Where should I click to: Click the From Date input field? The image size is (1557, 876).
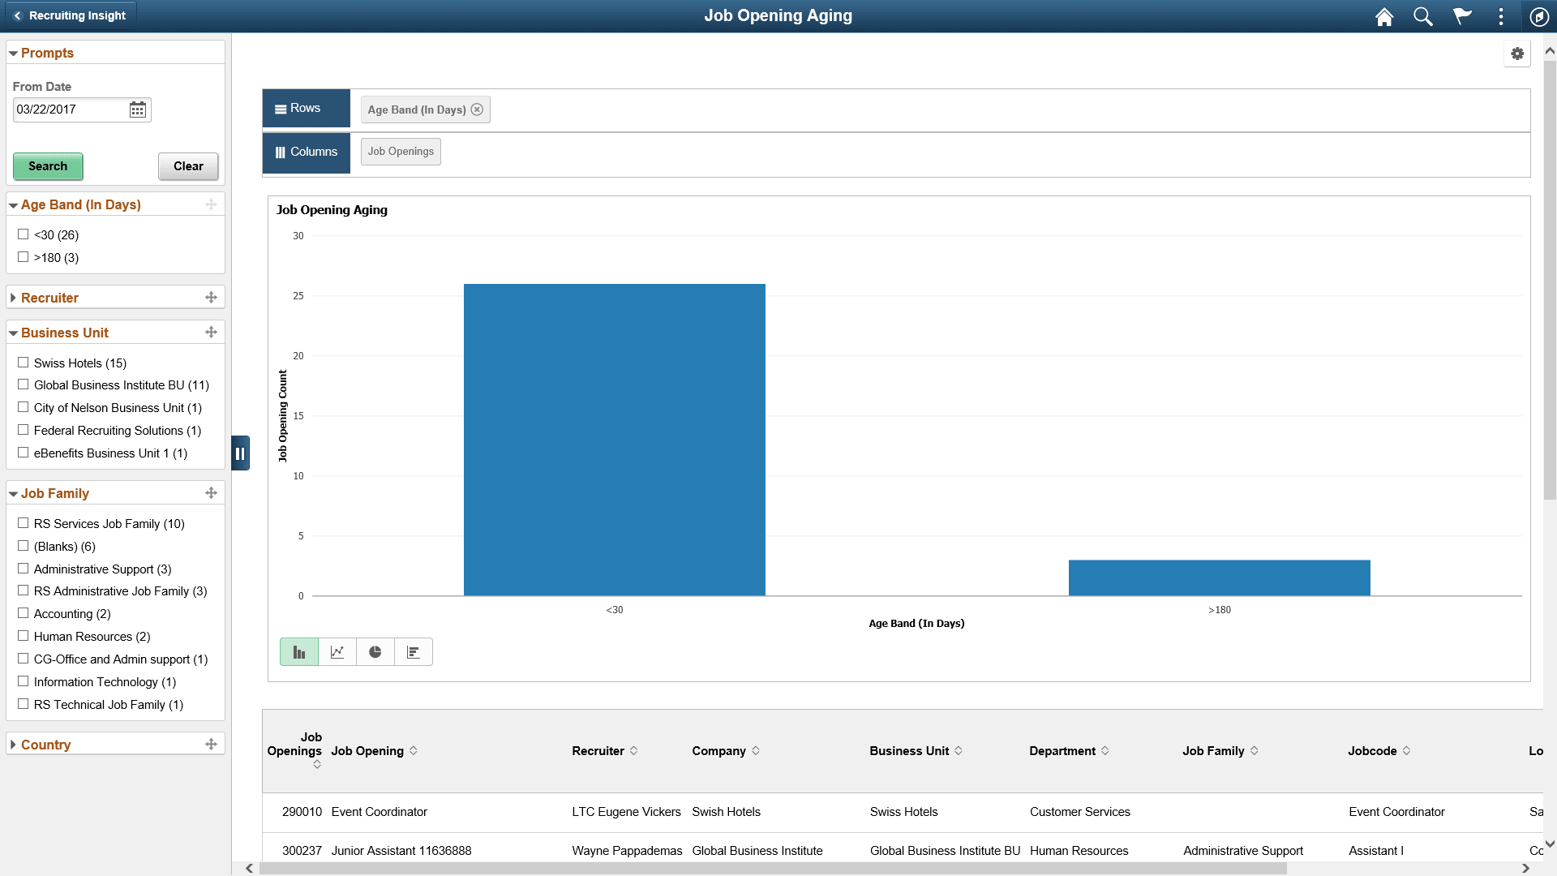pyautogui.click(x=69, y=109)
